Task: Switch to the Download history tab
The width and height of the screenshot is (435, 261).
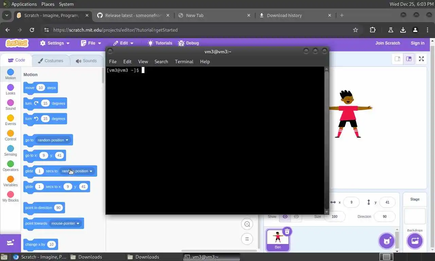Action: point(295,15)
